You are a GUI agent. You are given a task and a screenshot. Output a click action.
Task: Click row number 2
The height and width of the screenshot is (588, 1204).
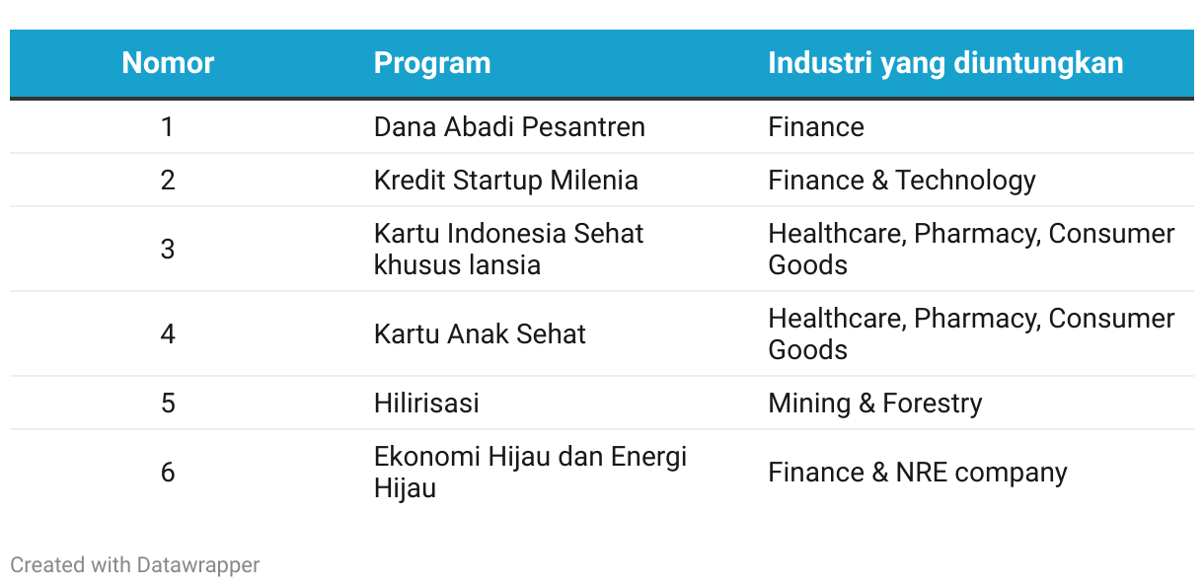click(168, 181)
